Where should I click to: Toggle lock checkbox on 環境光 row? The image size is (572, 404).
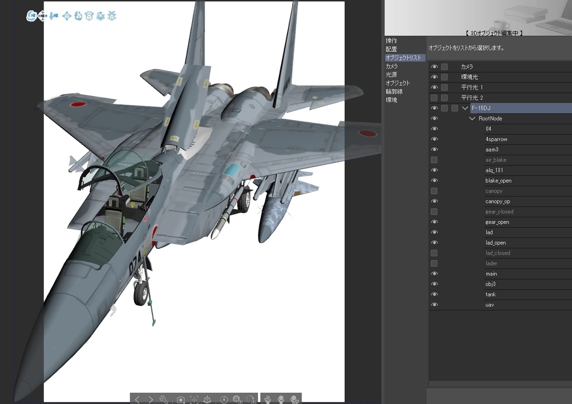(444, 77)
